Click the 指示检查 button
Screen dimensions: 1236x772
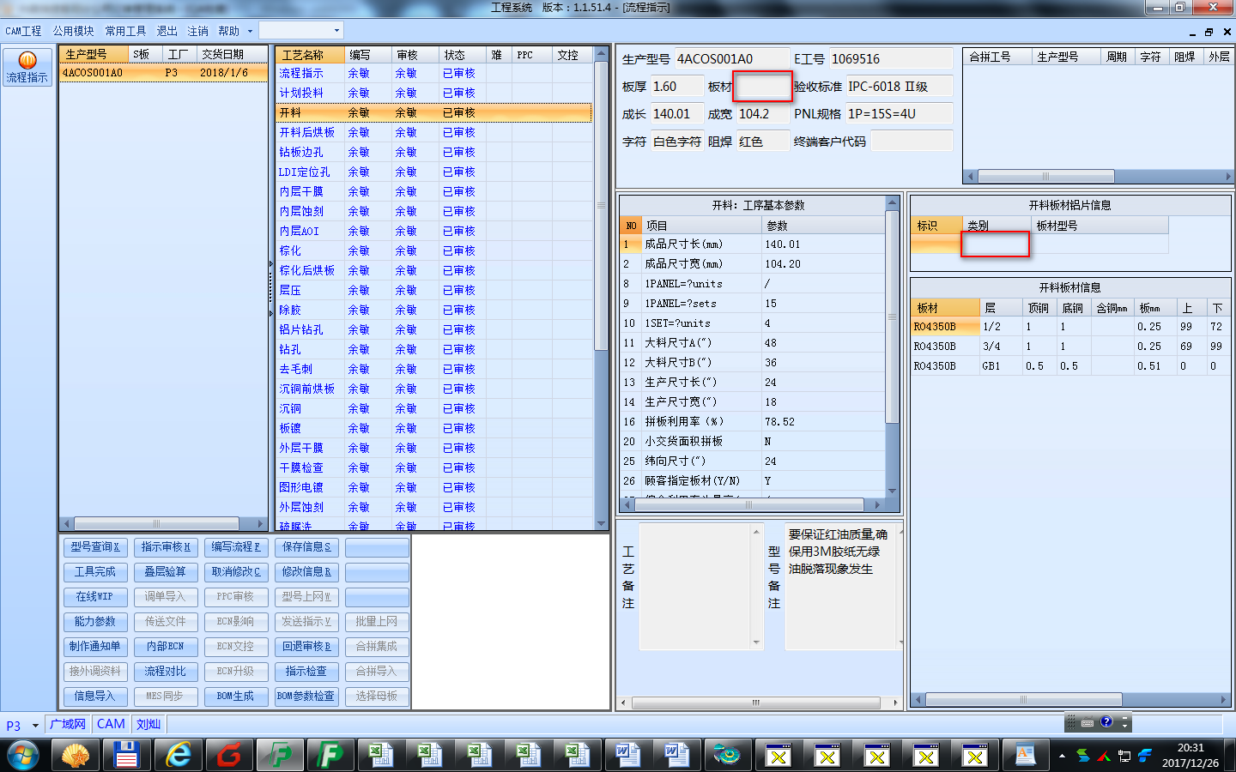pos(306,671)
